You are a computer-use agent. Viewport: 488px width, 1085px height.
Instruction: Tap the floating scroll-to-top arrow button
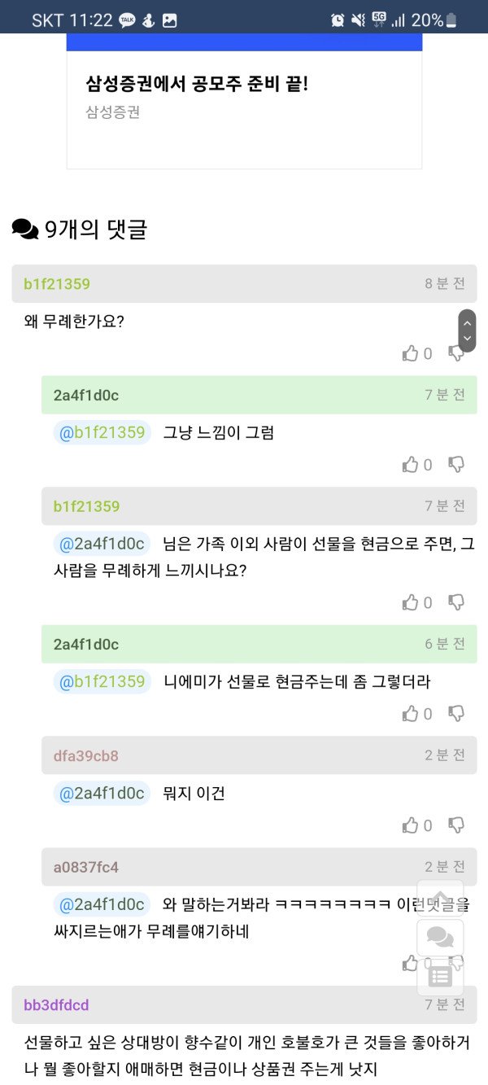pyautogui.click(x=440, y=899)
